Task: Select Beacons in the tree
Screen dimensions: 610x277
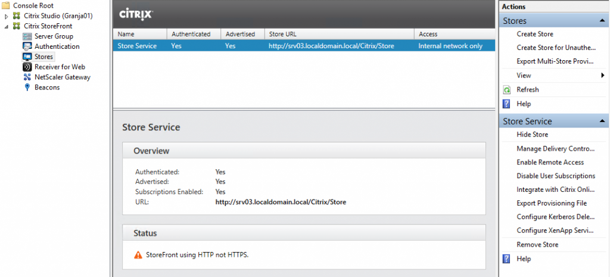Action: pos(47,87)
